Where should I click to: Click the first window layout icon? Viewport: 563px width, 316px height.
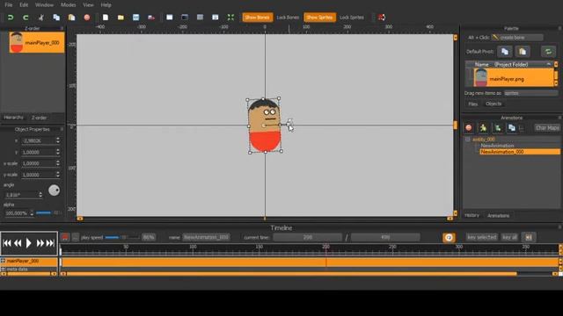170,18
